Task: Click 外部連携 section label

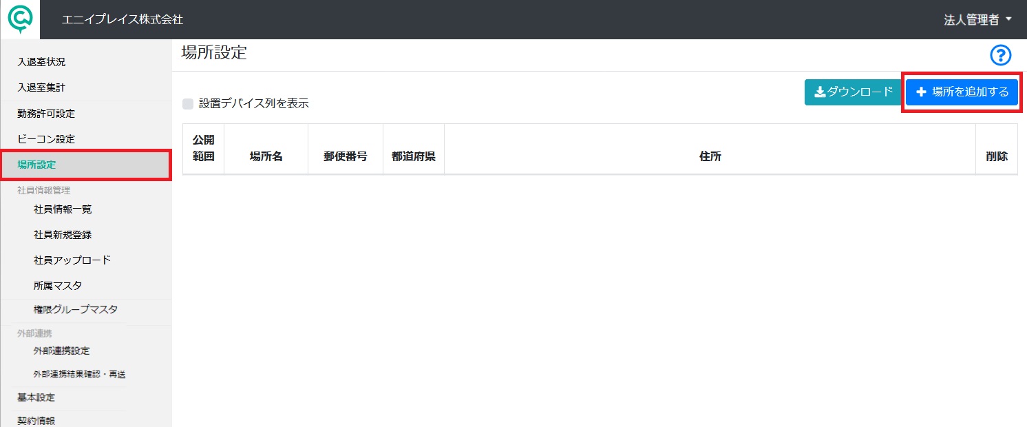Action: 34,333
